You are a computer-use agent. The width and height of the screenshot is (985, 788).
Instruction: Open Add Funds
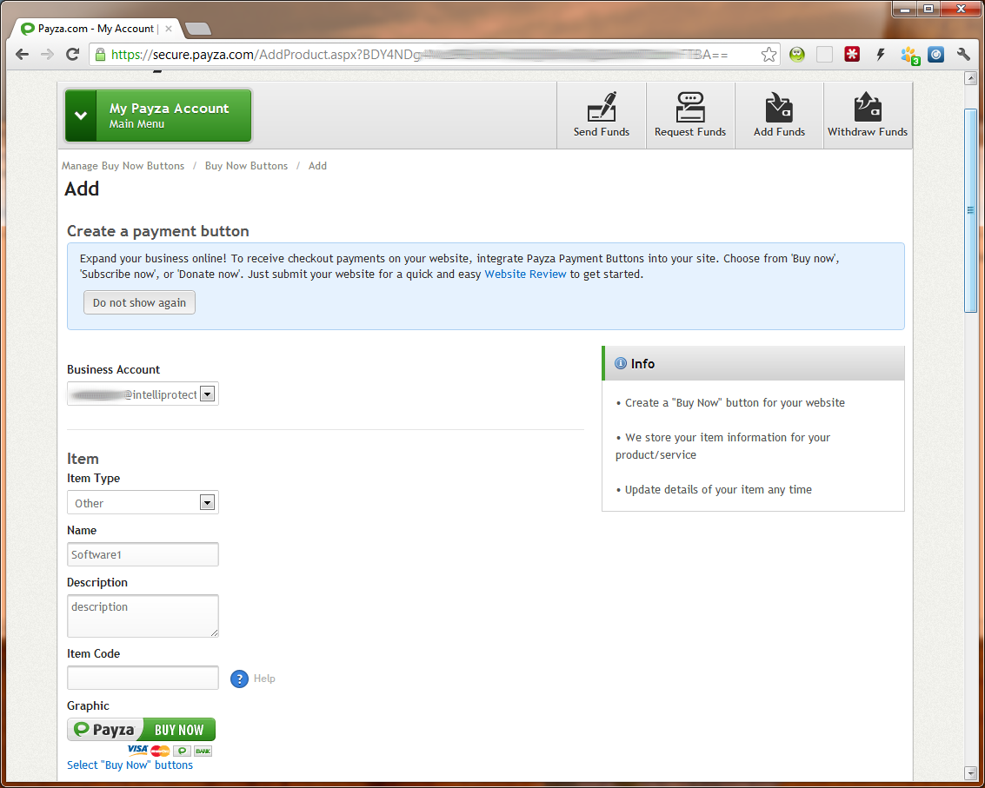tap(779, 116)
